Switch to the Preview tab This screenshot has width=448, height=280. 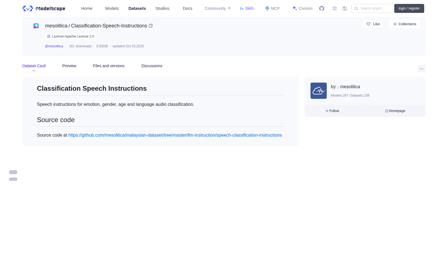click(69, 66)
